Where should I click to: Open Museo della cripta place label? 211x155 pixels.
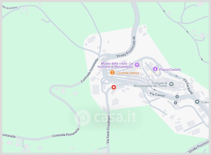tap(115, 65)
